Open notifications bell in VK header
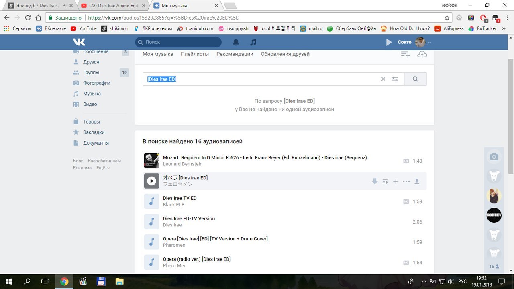514x289 pixels. coord(236,42)
